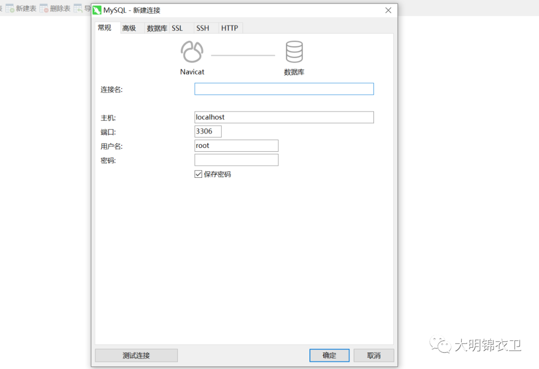Click the Navicat caption under the logo
The image size is (539, 369).
pos(192,72)
